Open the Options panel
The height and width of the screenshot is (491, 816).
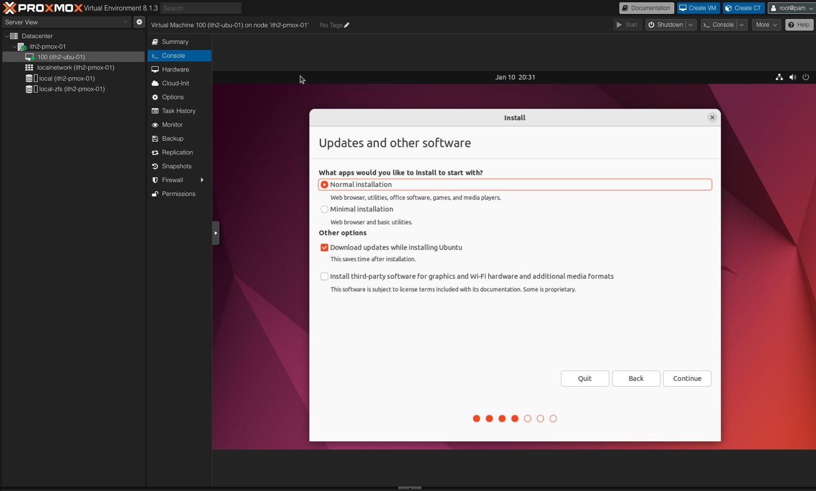pos(172,97)
